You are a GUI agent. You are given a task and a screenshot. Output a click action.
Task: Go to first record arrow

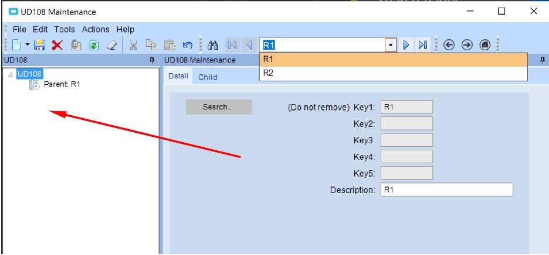[232, 45]
